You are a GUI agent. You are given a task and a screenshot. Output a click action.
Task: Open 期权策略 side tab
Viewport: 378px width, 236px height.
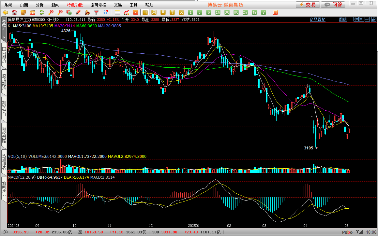pos(4,135)
